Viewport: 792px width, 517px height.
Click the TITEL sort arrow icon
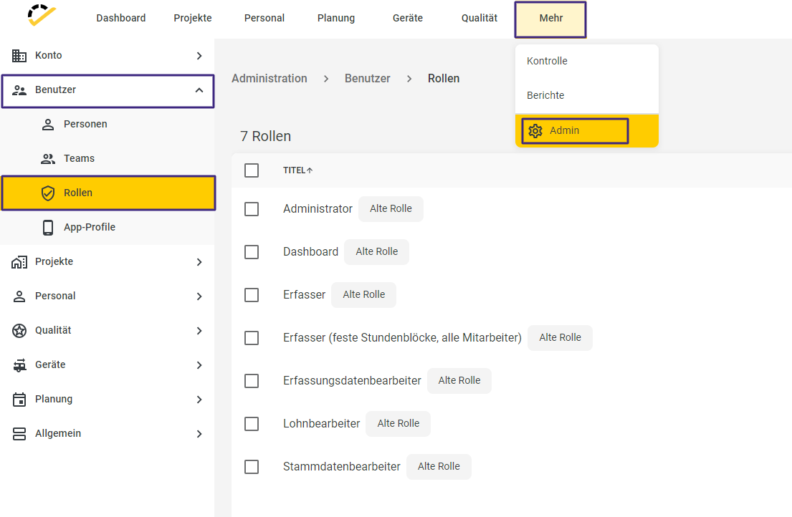point(310,170)
